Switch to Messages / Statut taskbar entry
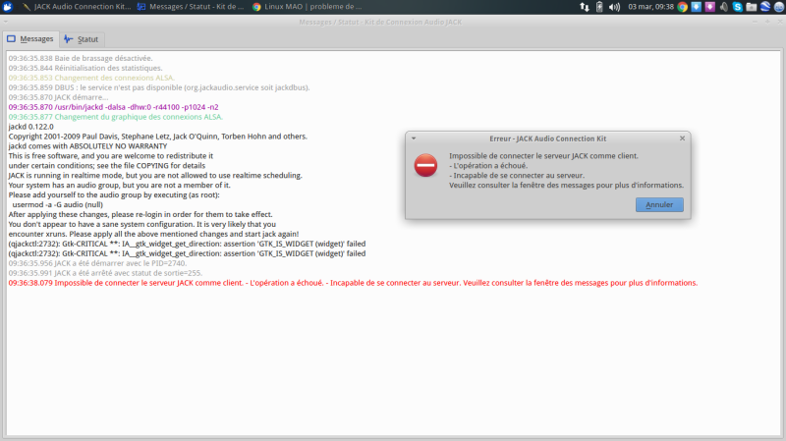786x441 pixels. (x=191, y=7)
